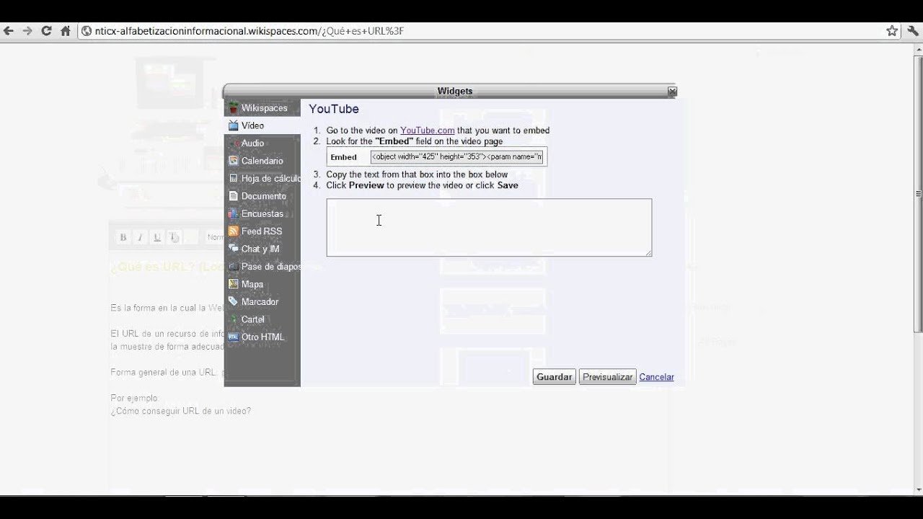The width and height of the screenshot is (923, 519).
Task: Click the Previsualizar button
Action: [x=608, y=377]
